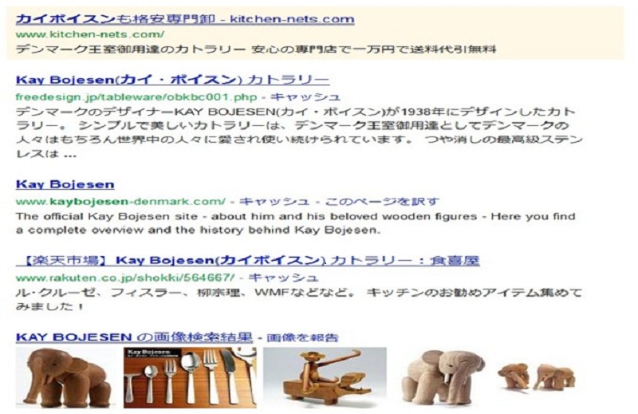Open the kitchen-nets.com ad title link
Viewport: 638px width, 414px height.
click(185, 19)
